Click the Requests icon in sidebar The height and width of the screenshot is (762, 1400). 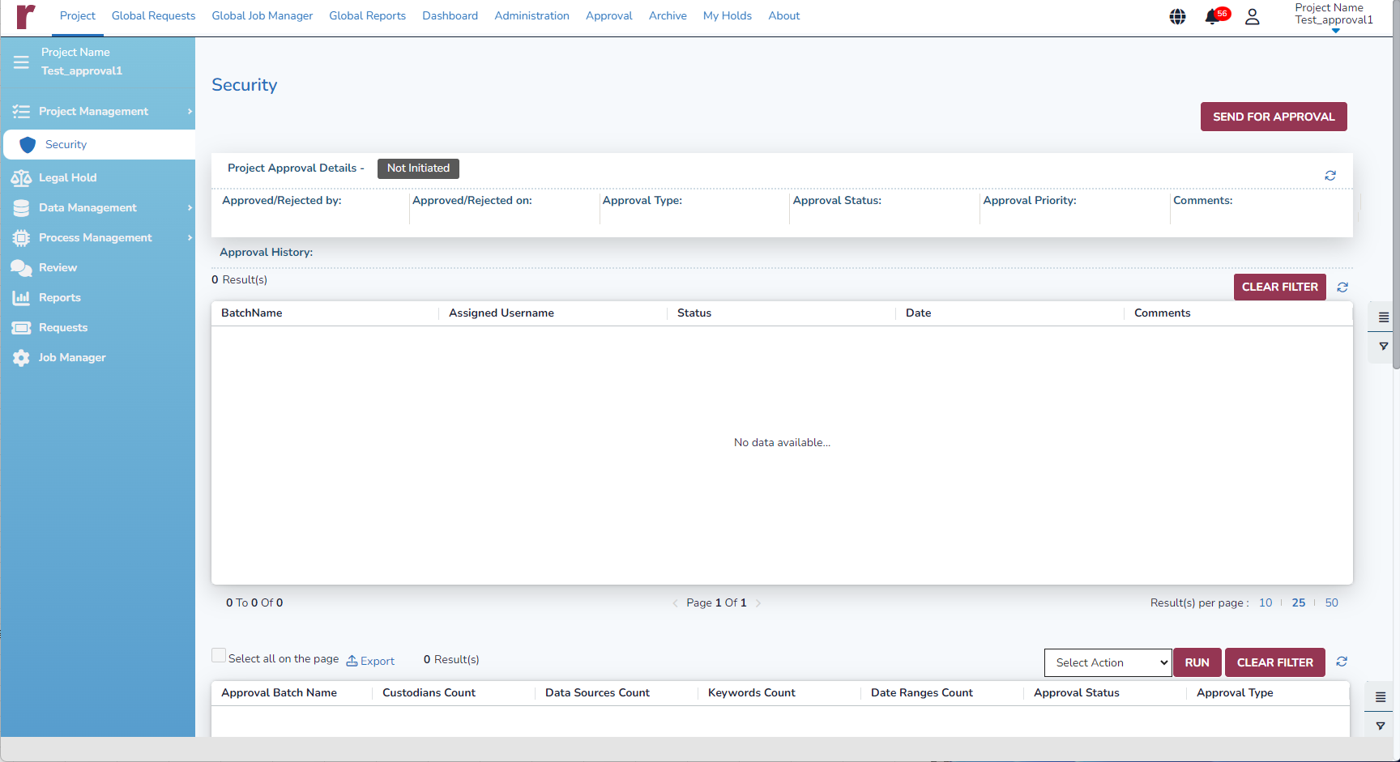(x=21, y=328)
